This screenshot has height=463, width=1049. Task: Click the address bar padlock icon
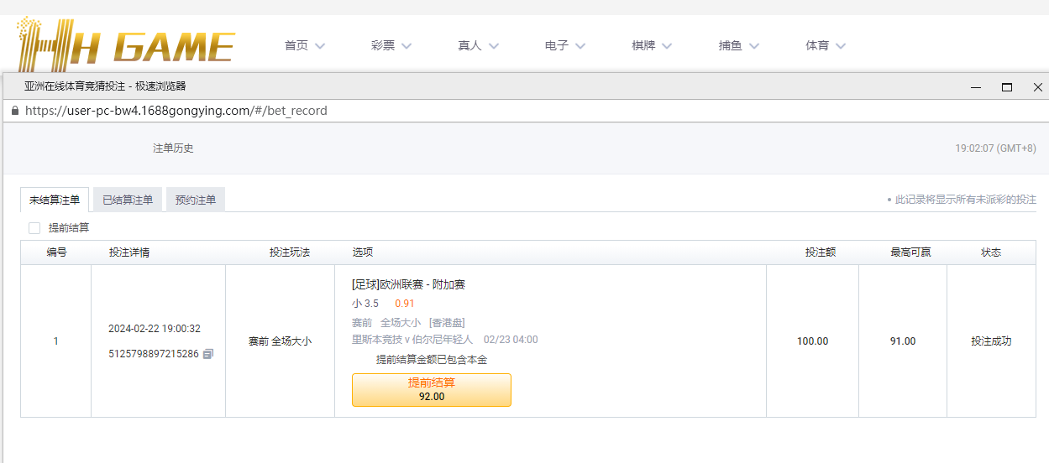(x=14, y=111)
